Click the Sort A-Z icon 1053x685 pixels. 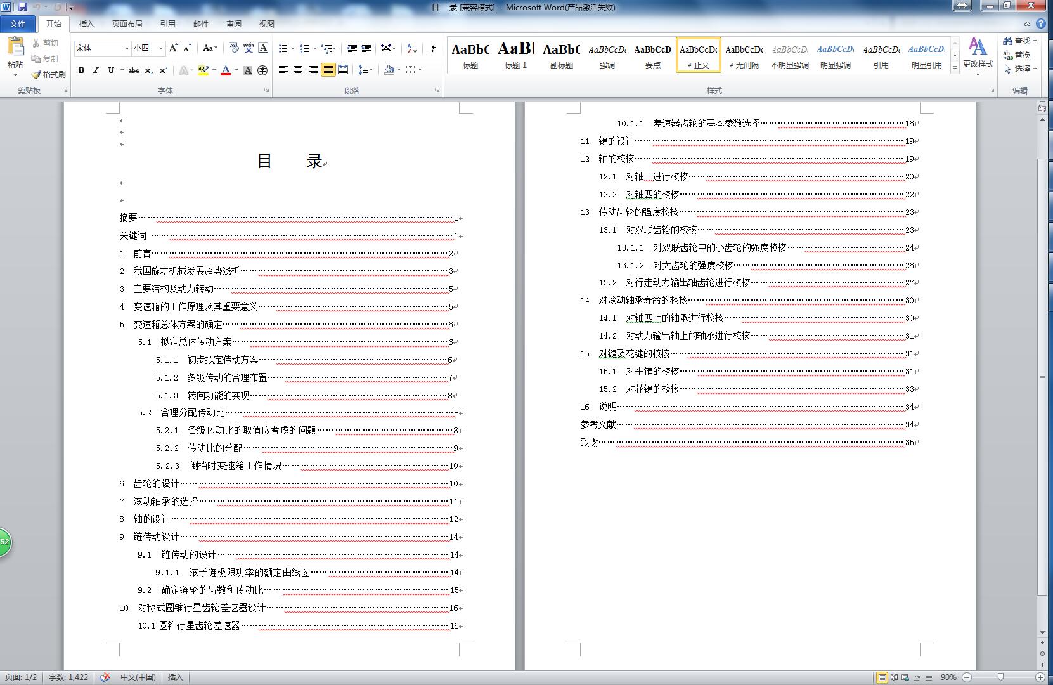(411, 48)
